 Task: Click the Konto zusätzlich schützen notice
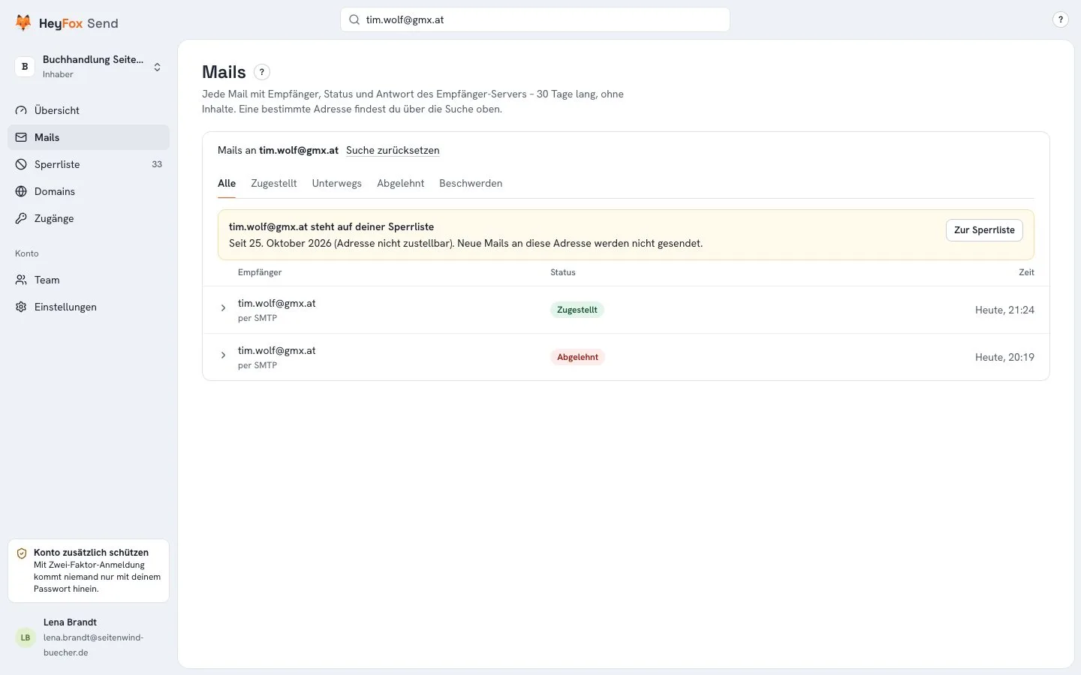89,571
